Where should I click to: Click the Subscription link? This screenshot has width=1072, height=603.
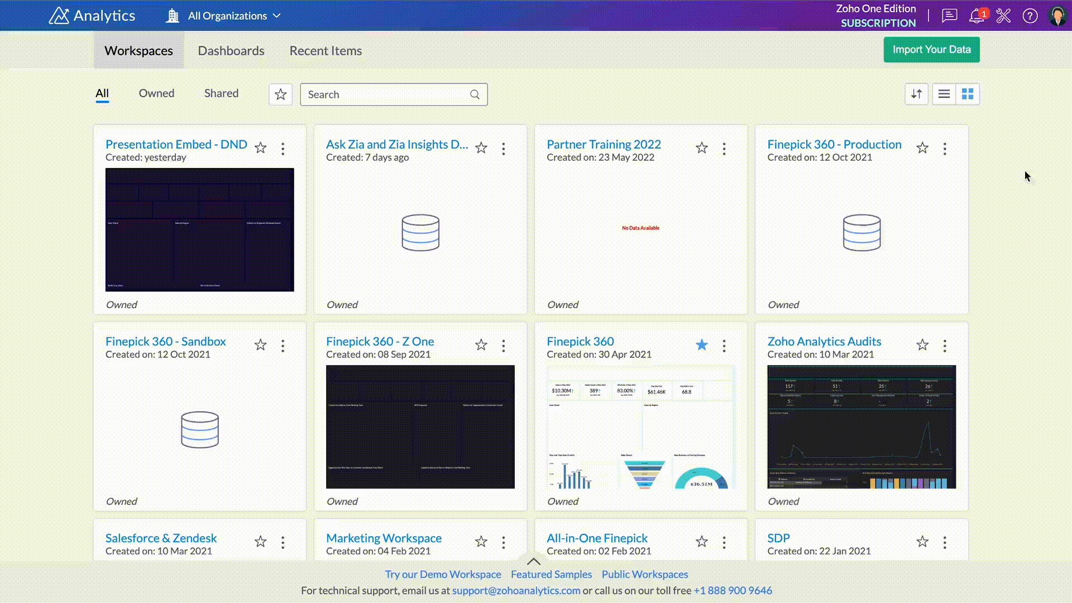[x=878, y=23]
